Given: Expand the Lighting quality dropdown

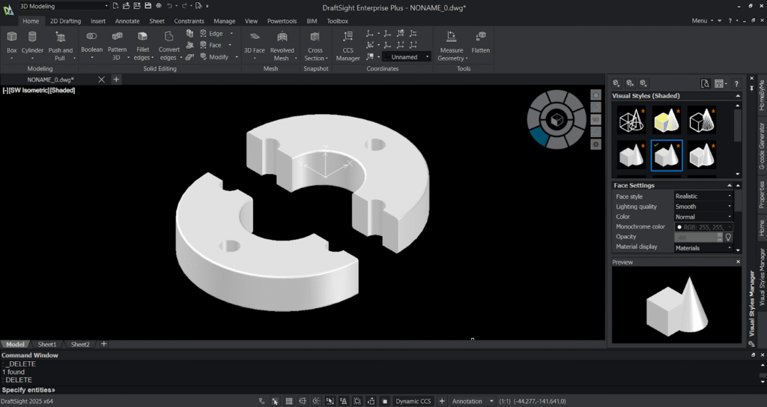Looking at the screenshot, I should (x=703, y=207).
